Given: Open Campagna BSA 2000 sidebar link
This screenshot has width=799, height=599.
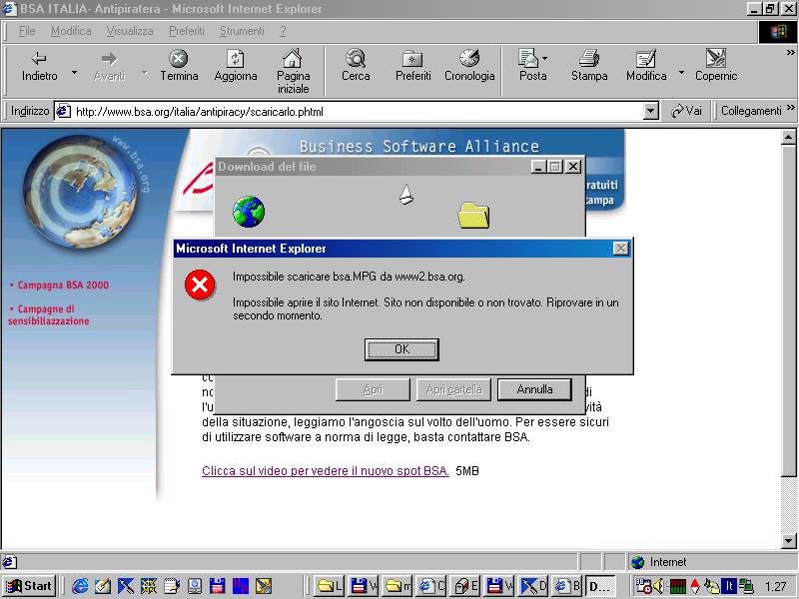Looking at the screenshot, I should coord(63,286).
